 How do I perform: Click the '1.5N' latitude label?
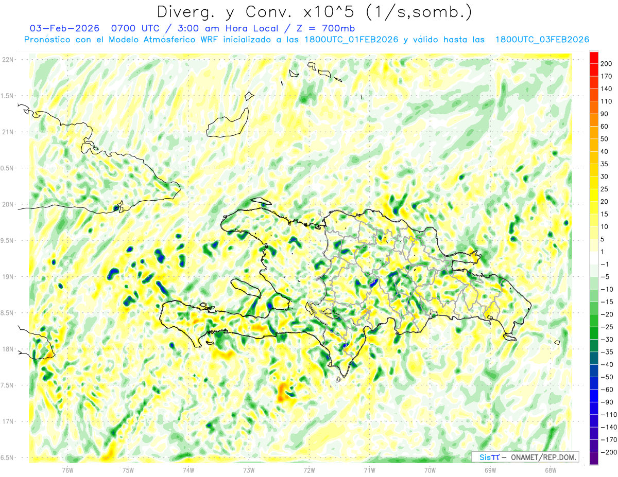[x=7, y=96]
